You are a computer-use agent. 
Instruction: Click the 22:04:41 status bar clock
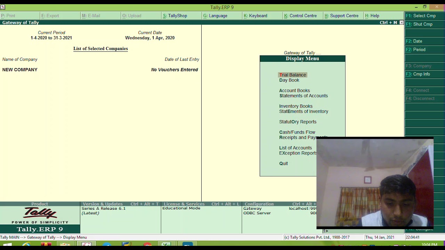pyautogui.click(x=413, y=237)
